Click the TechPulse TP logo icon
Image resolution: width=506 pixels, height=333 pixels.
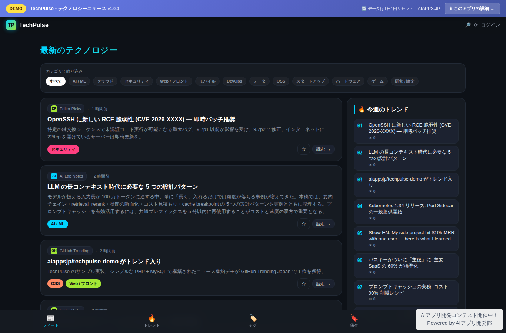coord(11,25)
